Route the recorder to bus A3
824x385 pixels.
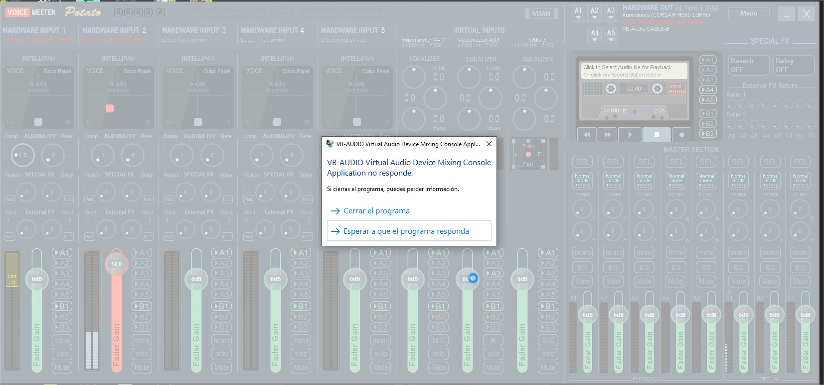click(707, 80)
